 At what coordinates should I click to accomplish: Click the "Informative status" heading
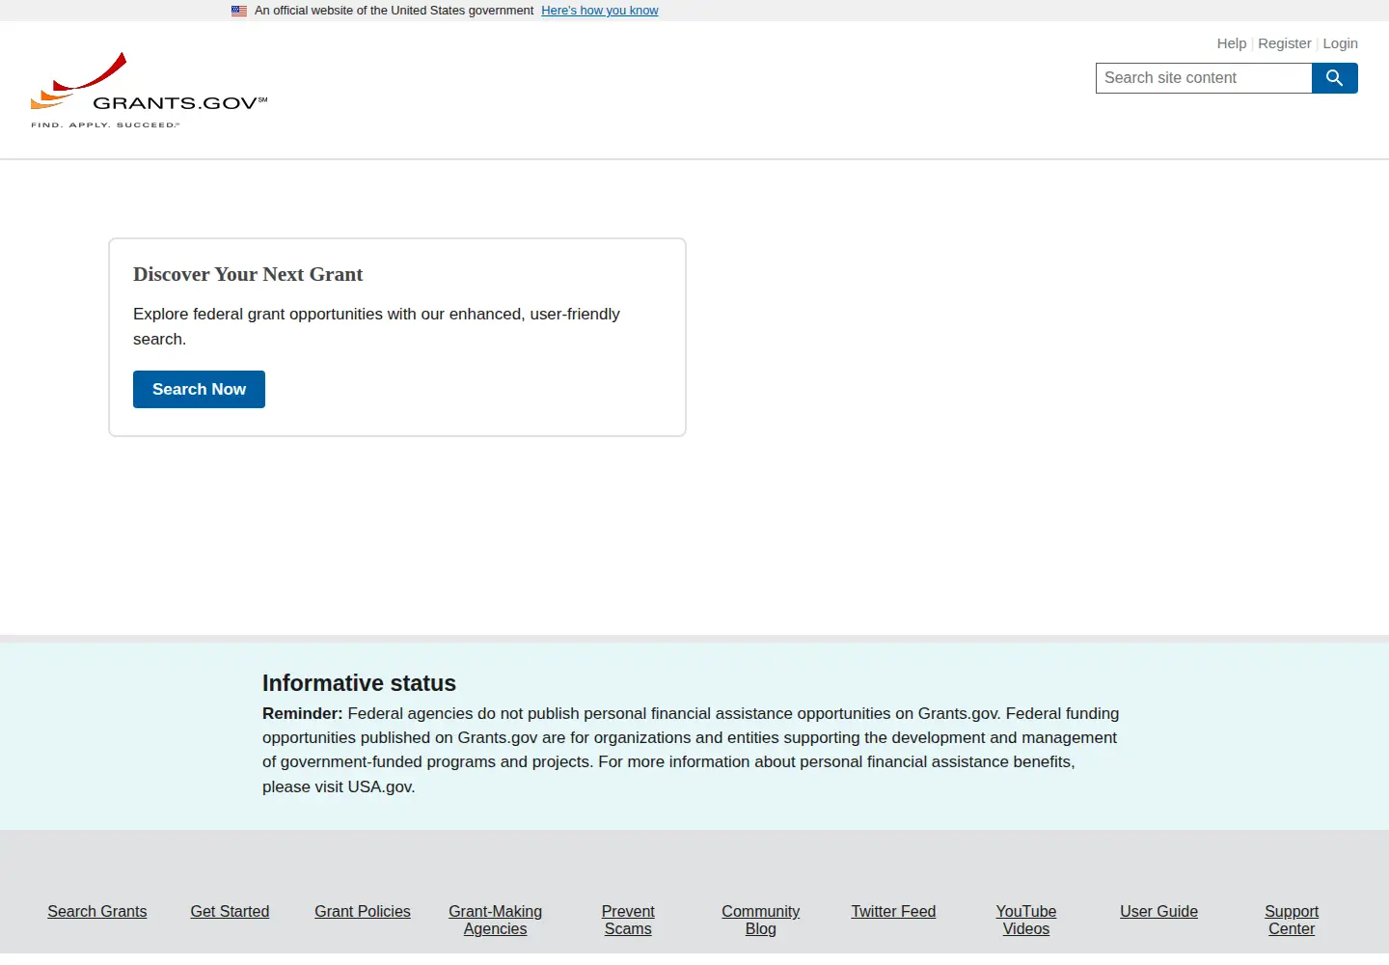click(359, 683)
